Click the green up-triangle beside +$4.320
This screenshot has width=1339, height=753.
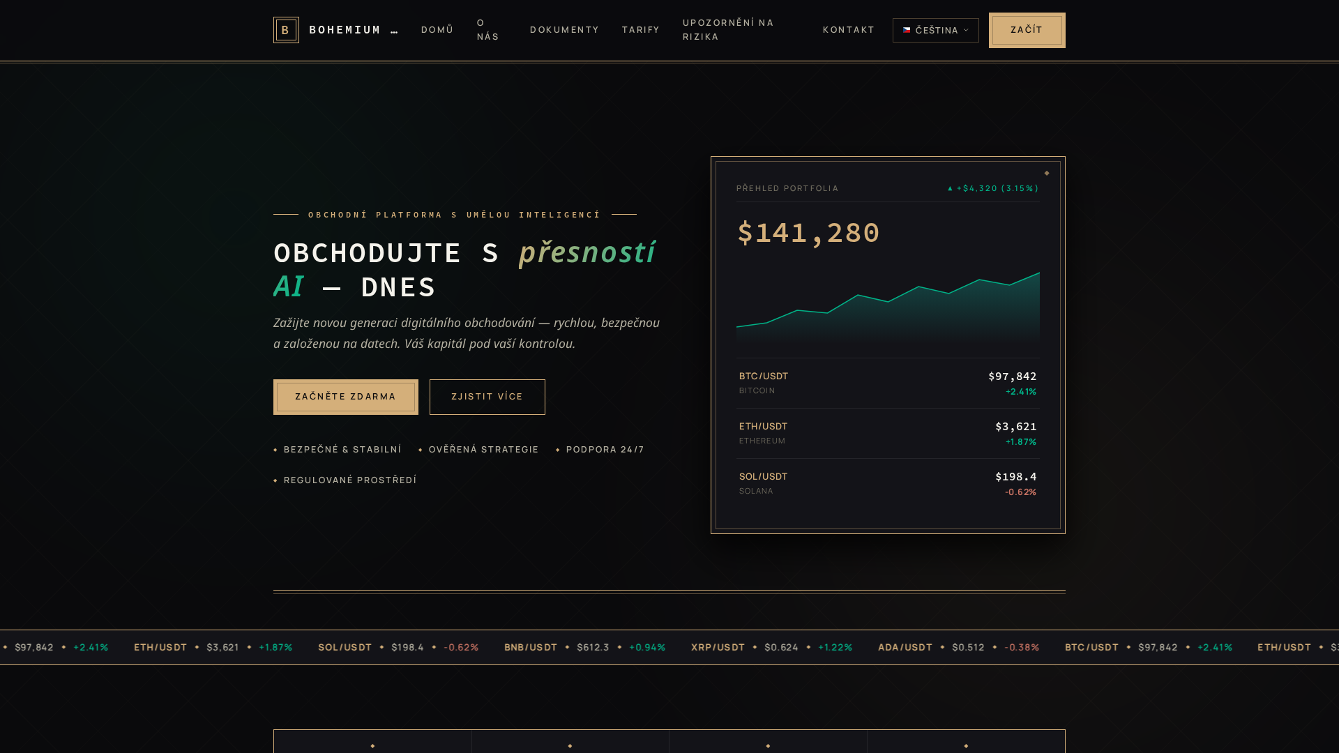point(950,188)
